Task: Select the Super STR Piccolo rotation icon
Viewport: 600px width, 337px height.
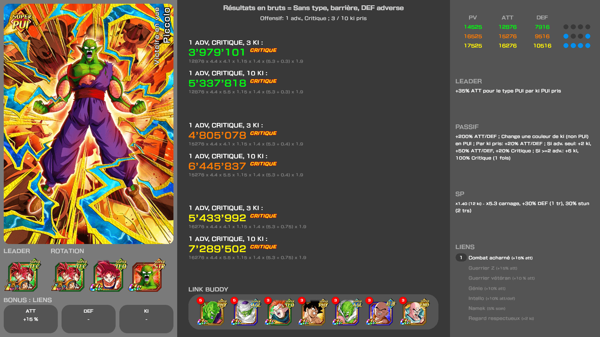Action: point(147,276)
